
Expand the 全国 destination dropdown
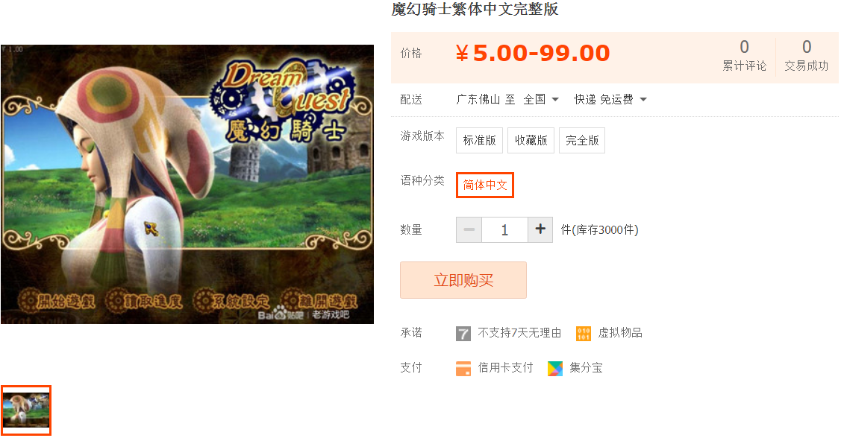tap(541, 100)
